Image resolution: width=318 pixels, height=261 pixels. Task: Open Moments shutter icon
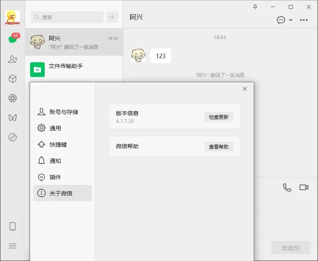pyautogui.click(x=13, y=98)
